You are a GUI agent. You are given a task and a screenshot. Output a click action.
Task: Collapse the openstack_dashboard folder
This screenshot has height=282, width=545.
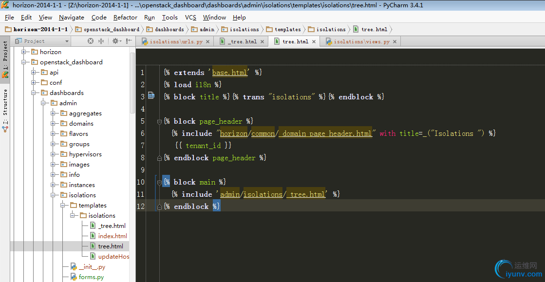click(24, 62)
